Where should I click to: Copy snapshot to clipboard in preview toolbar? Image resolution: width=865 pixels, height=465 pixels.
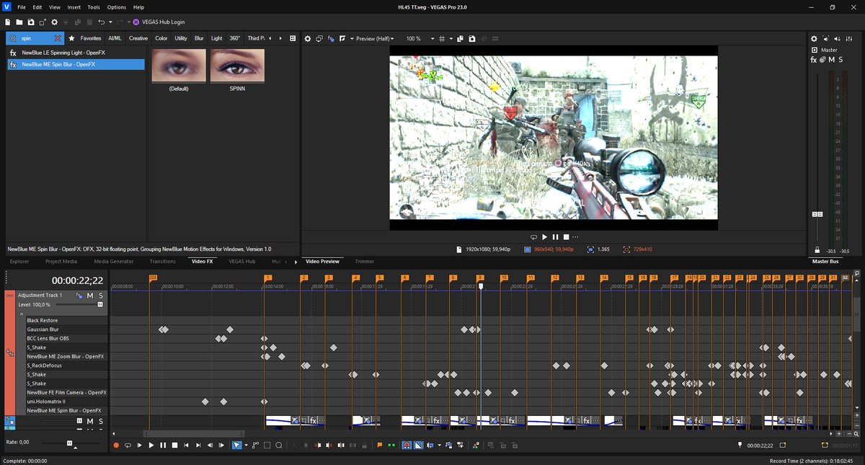coord(461,38)
